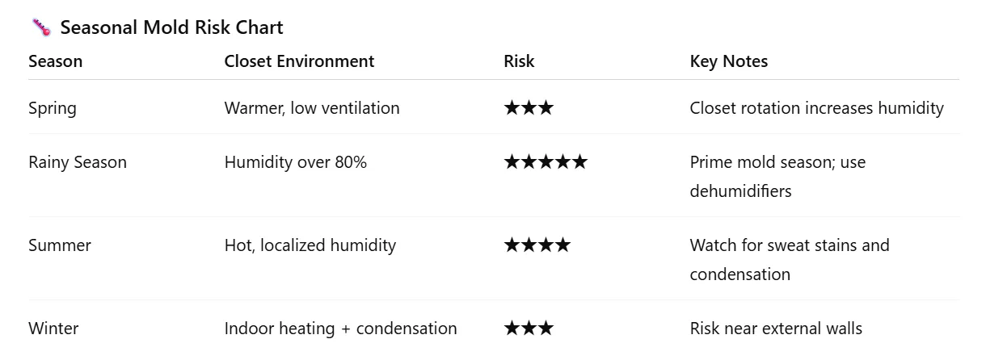The image size is (986, 360).
Task: Click the 'Warmer, low ventilation' cell
Action: 312,108
